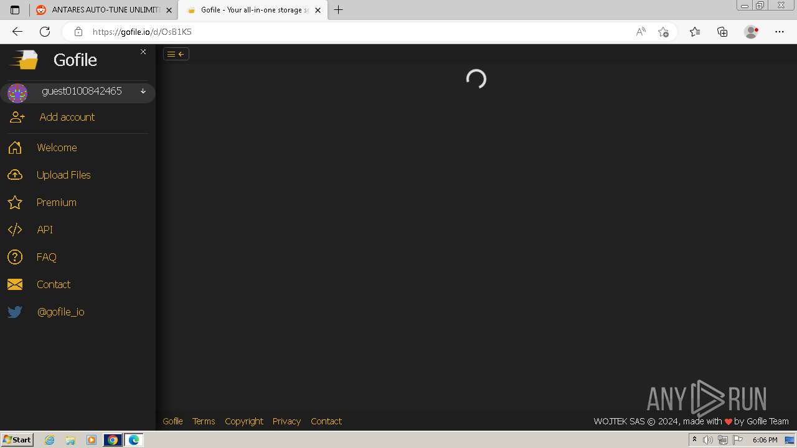Click the network connection tray icon
797x448 pixels.
pos(722,440)
